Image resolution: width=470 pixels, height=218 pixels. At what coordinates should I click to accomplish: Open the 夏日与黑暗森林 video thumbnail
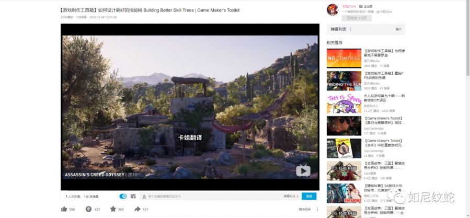pos(344,125)
